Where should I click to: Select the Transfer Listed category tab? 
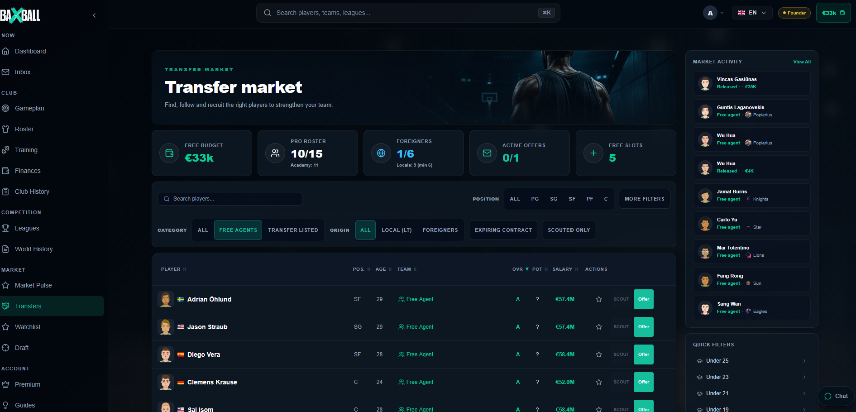pyautogui.click(x=293, y=230)
